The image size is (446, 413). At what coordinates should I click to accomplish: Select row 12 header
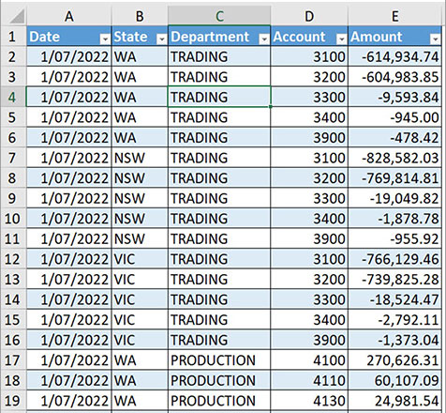(13, 259)
